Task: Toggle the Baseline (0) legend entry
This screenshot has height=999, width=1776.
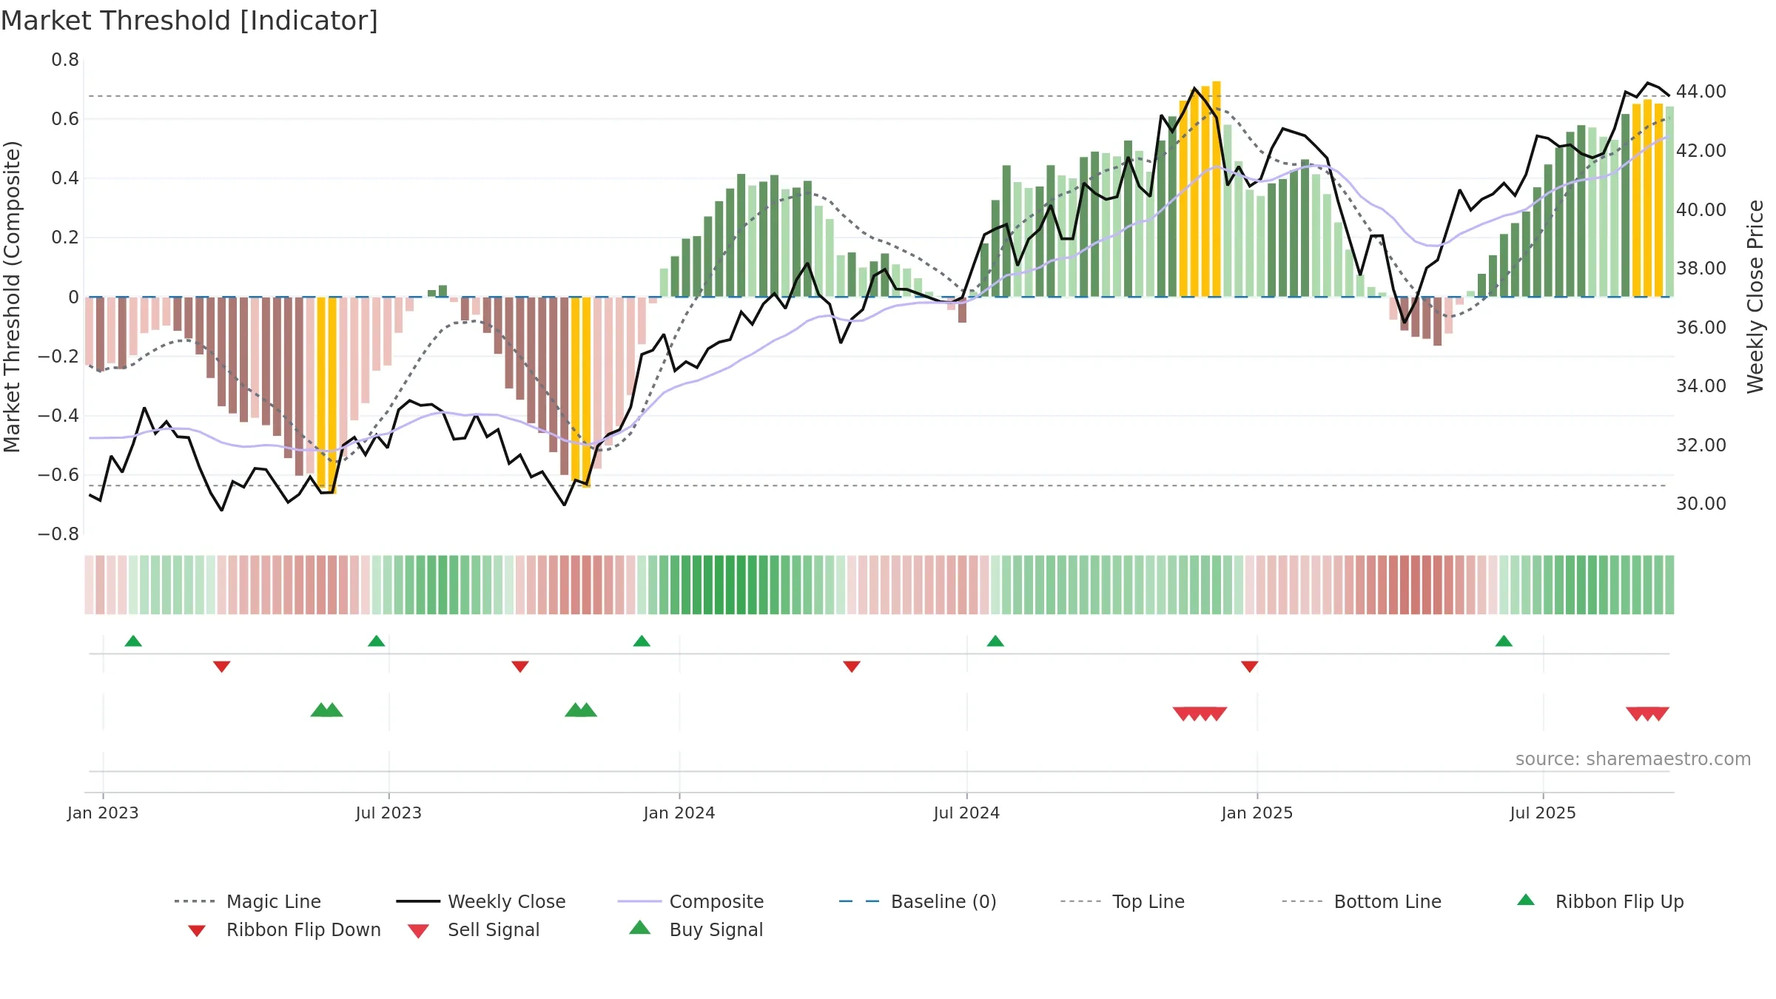Action: [918, 901]
